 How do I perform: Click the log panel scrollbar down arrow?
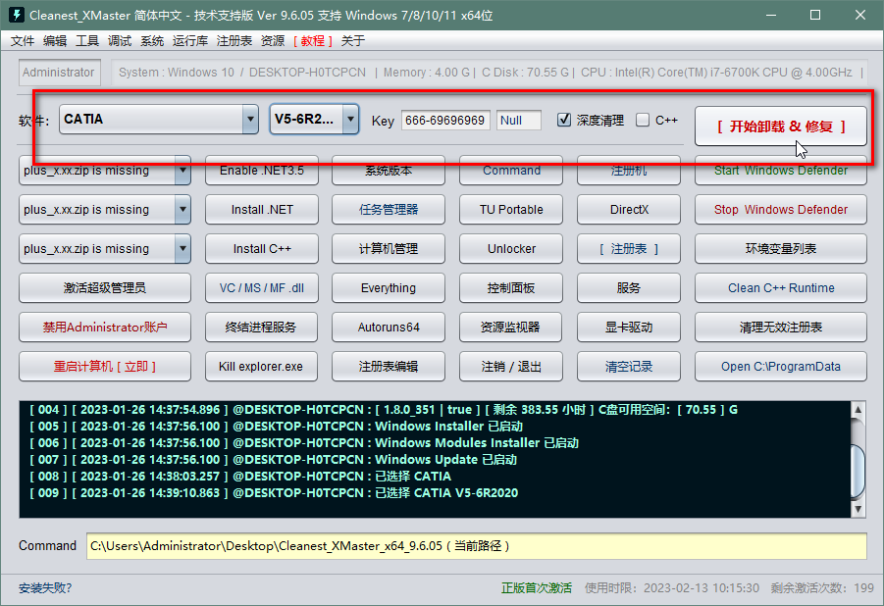(858, 509)
